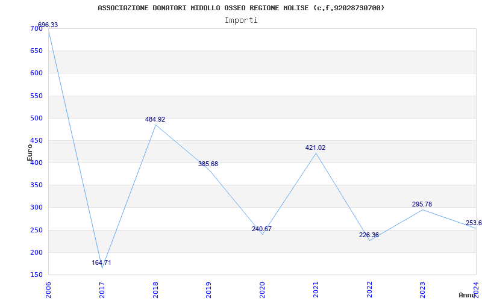Screen dimensions: 482x301
Task: Click the 2017 x-axis tick
Action: click(x=102, y=290)
